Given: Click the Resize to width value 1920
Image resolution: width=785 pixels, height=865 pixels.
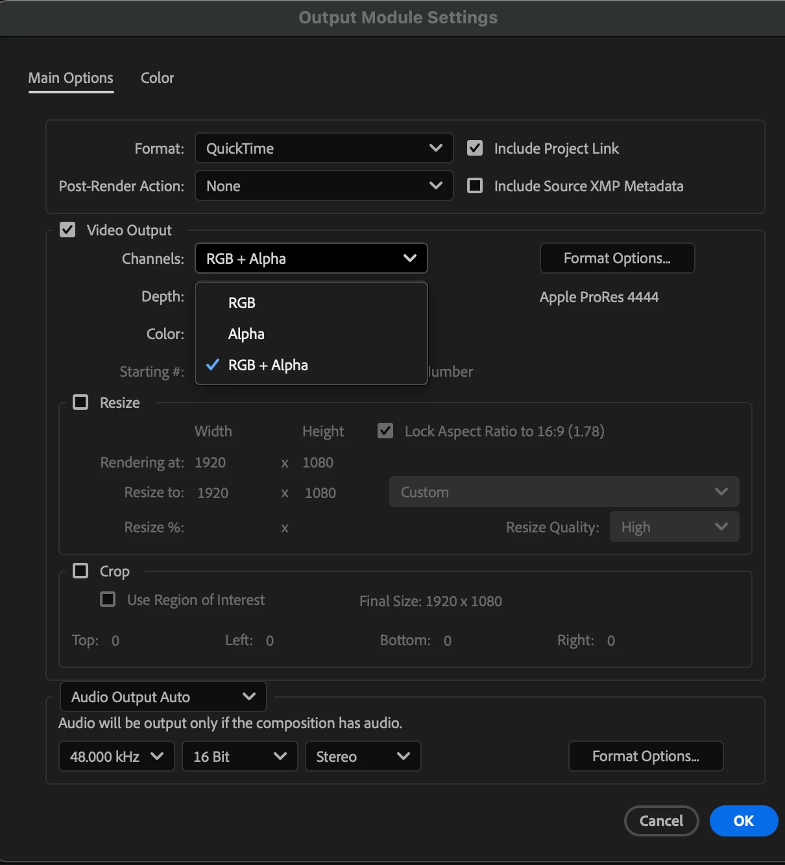Looking at the screenshot, I should (213, 493).
